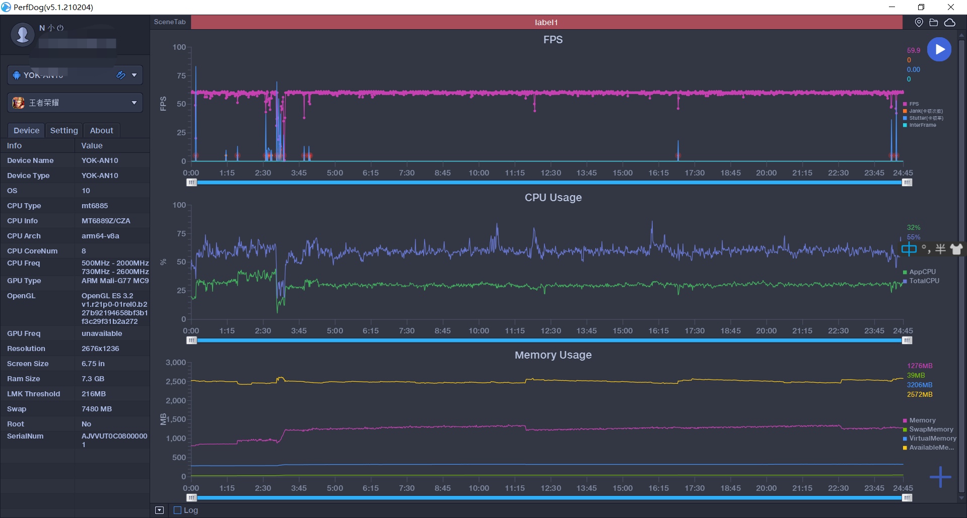This screenshot has width=967, height=518.
Task: Toggle the AppCPU series in the legend
Action: 919,272
